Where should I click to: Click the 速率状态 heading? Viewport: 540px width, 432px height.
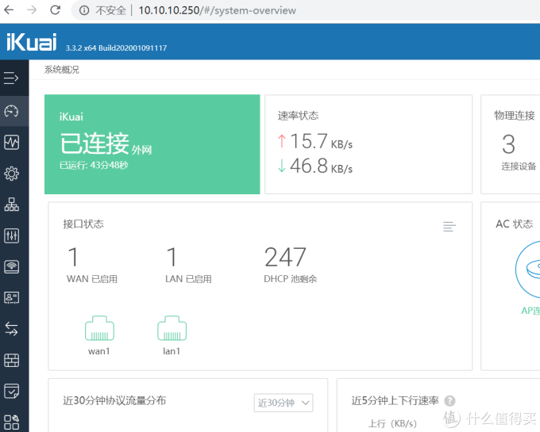click(x=299, y=116)
